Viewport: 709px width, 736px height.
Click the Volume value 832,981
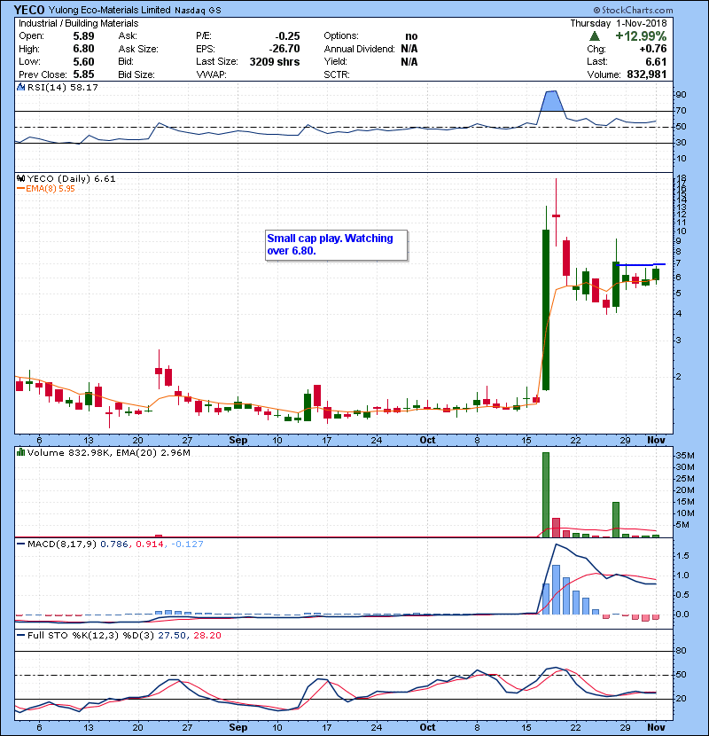(647, 74)
